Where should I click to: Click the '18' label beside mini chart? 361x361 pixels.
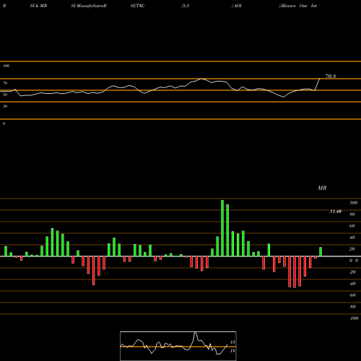[x=232, y=351]
